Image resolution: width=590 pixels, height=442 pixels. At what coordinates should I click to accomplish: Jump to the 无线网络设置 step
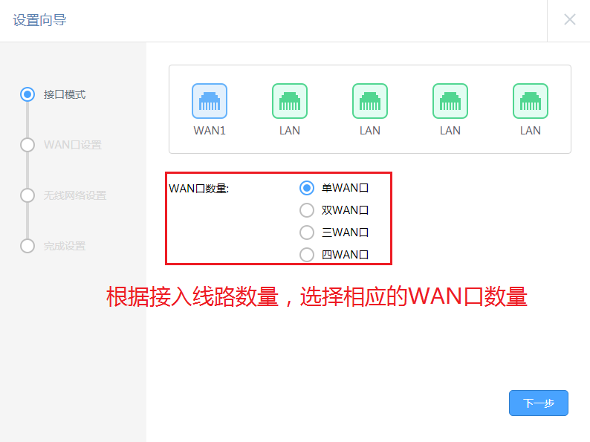[x=75, y=195]
